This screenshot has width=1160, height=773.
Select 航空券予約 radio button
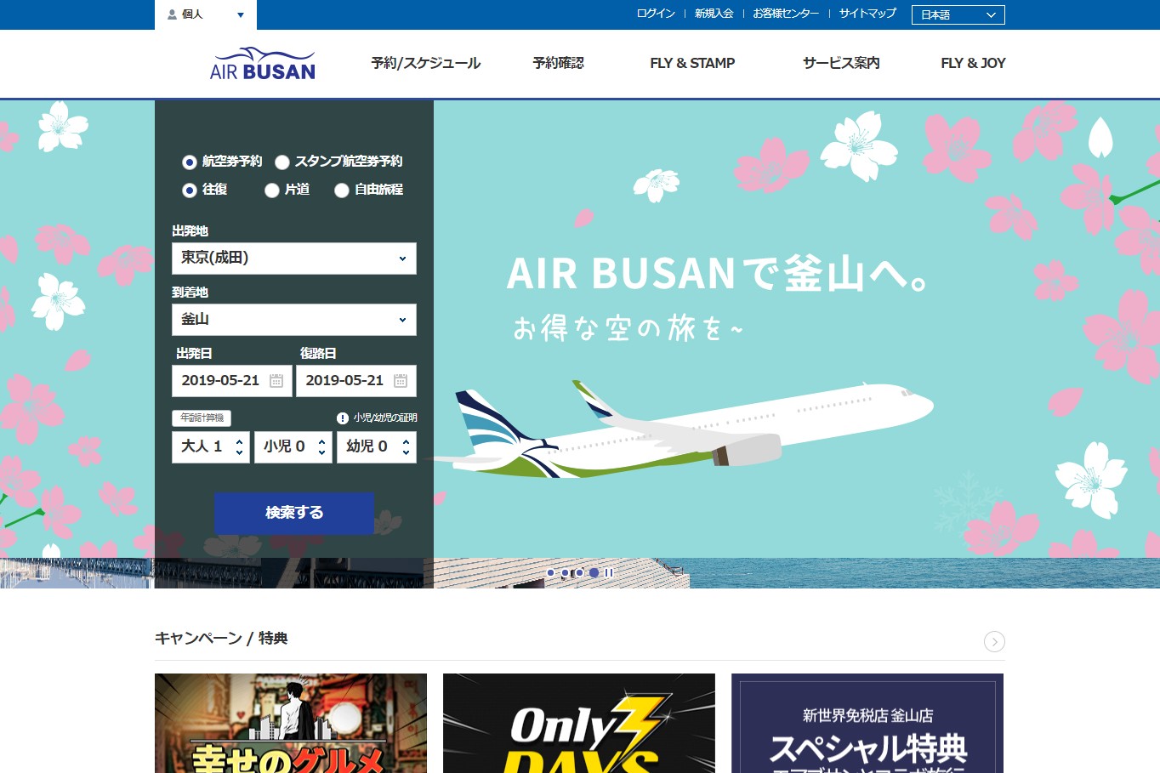click(190, 162)
